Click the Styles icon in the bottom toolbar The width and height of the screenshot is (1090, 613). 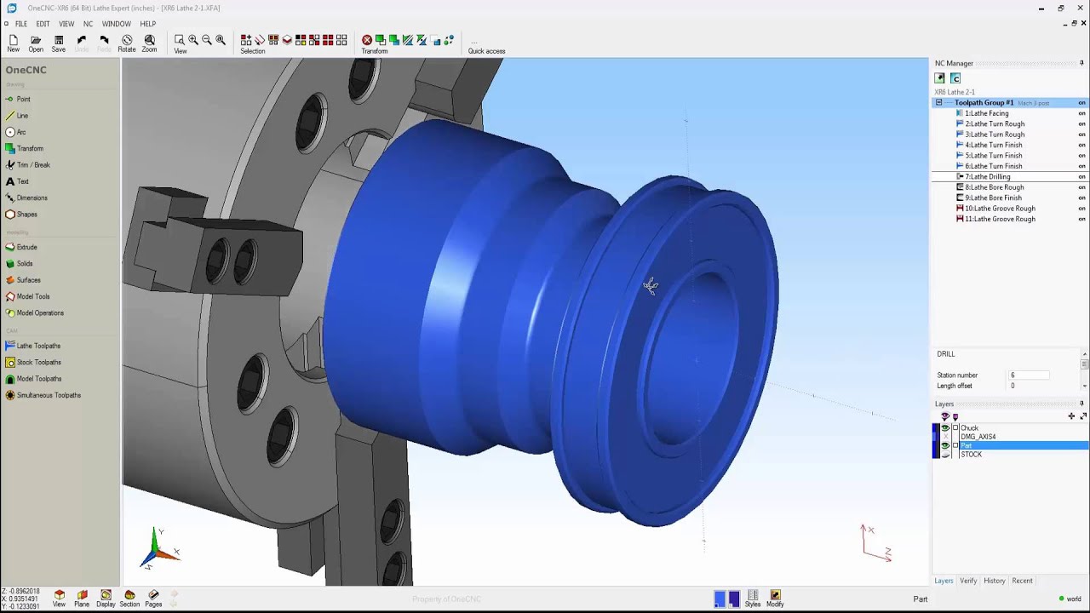753,599
